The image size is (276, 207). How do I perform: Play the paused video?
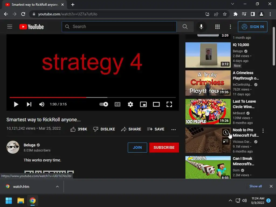(x=16, y=104)
